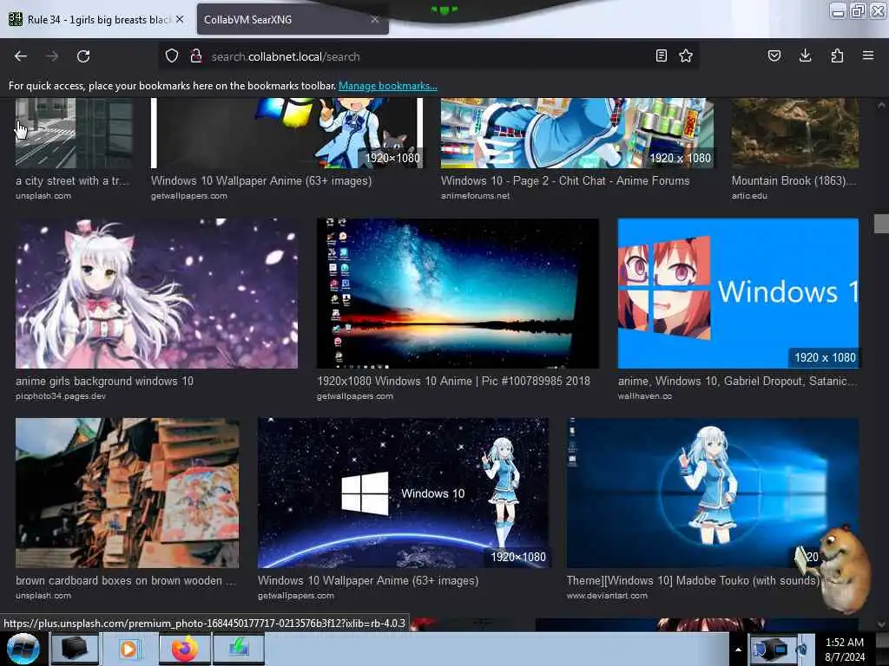Reload the current page
The height and width of the screenshot is (666, 889).
pyautogui.click(x=83, y=56)
